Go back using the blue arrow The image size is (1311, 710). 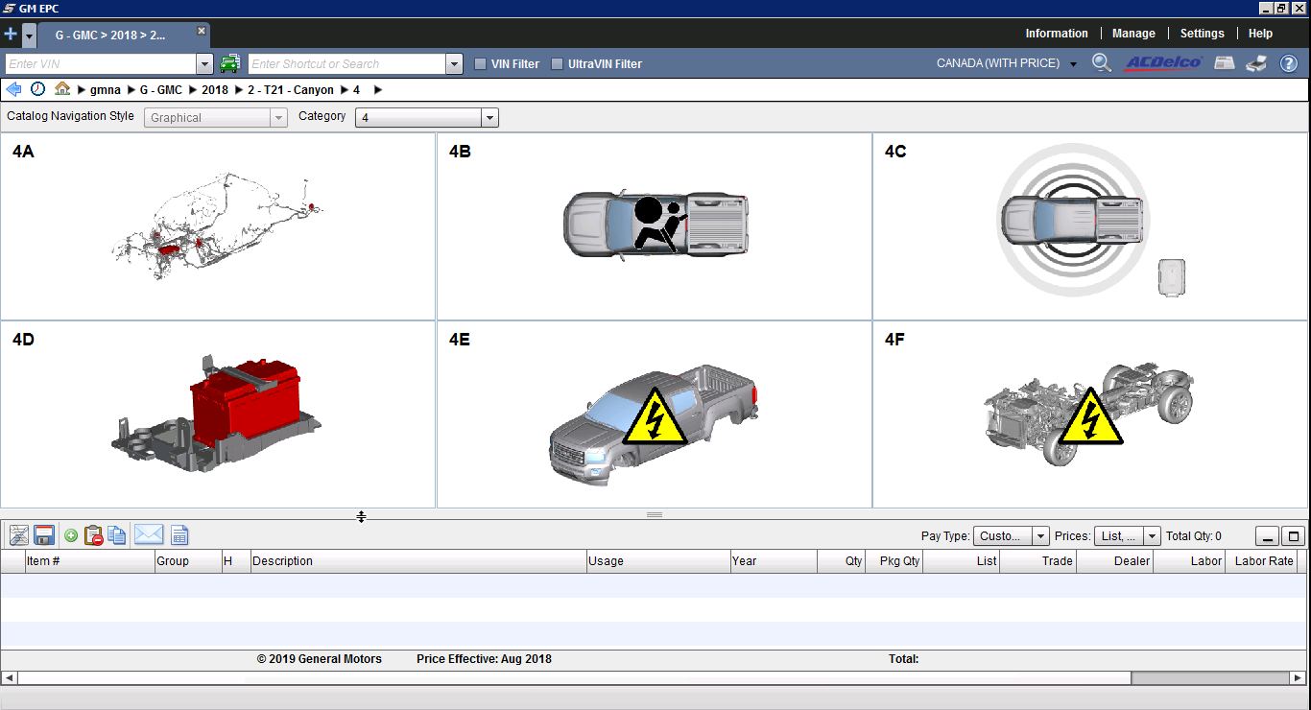pos(13,89)
